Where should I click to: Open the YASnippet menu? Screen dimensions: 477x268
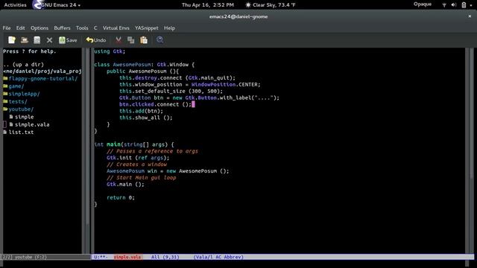147,28
